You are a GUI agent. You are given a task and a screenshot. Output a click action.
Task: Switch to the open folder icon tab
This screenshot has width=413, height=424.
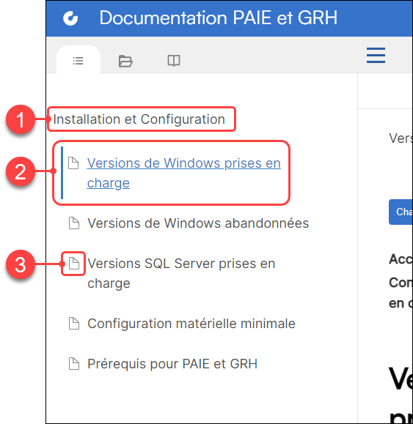click(125, 61)
